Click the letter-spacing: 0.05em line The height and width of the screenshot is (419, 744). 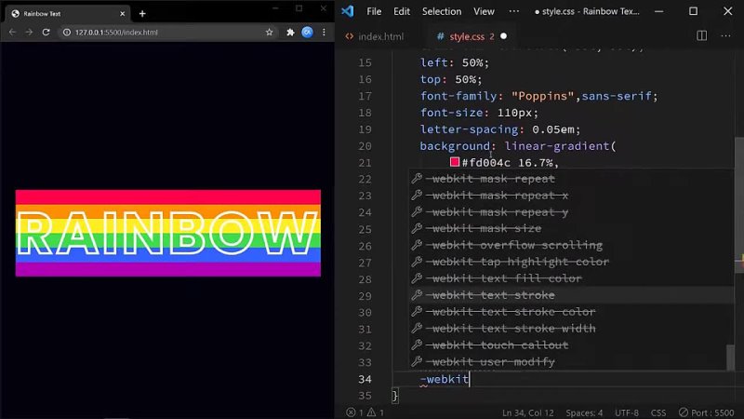[x=500, y=129]
